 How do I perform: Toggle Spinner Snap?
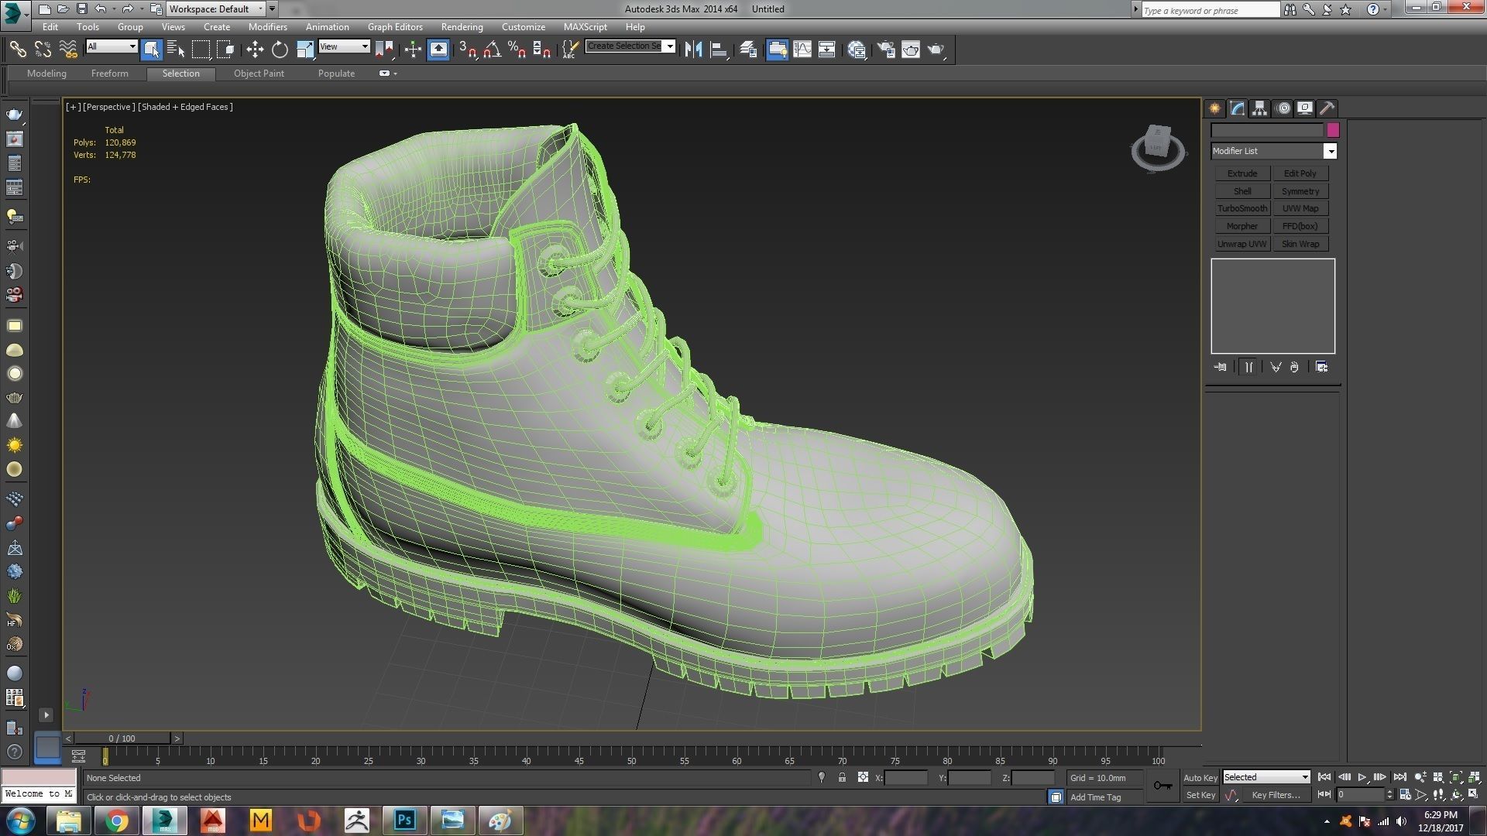(542, 50)
